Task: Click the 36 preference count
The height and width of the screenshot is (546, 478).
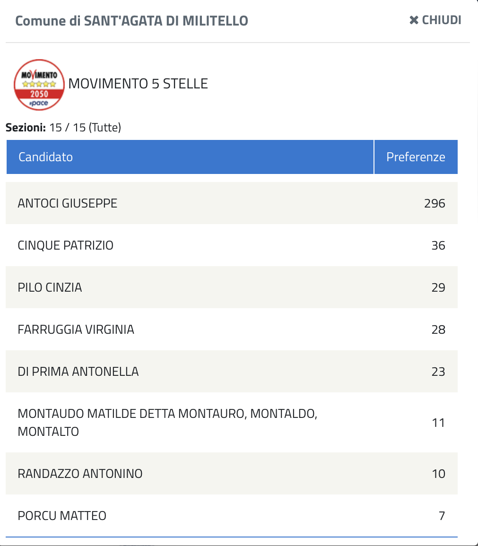Action: [x=438, y=245]
